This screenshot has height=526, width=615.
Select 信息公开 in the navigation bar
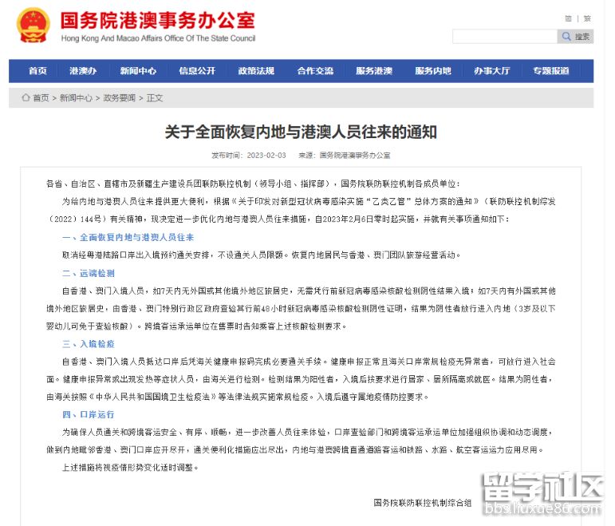[x=197, y=71]
